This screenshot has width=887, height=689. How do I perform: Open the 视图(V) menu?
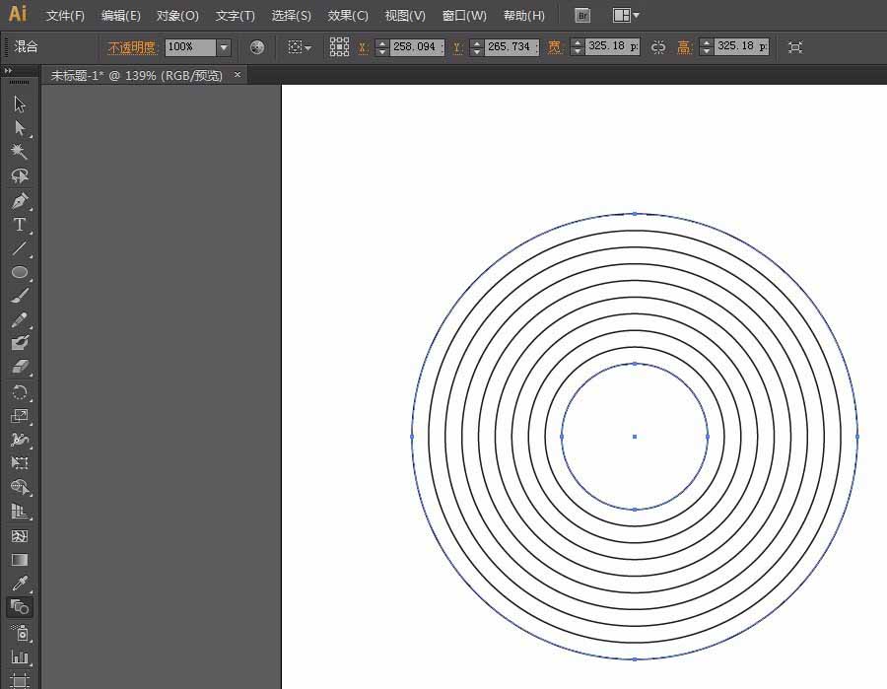[405, 15]
